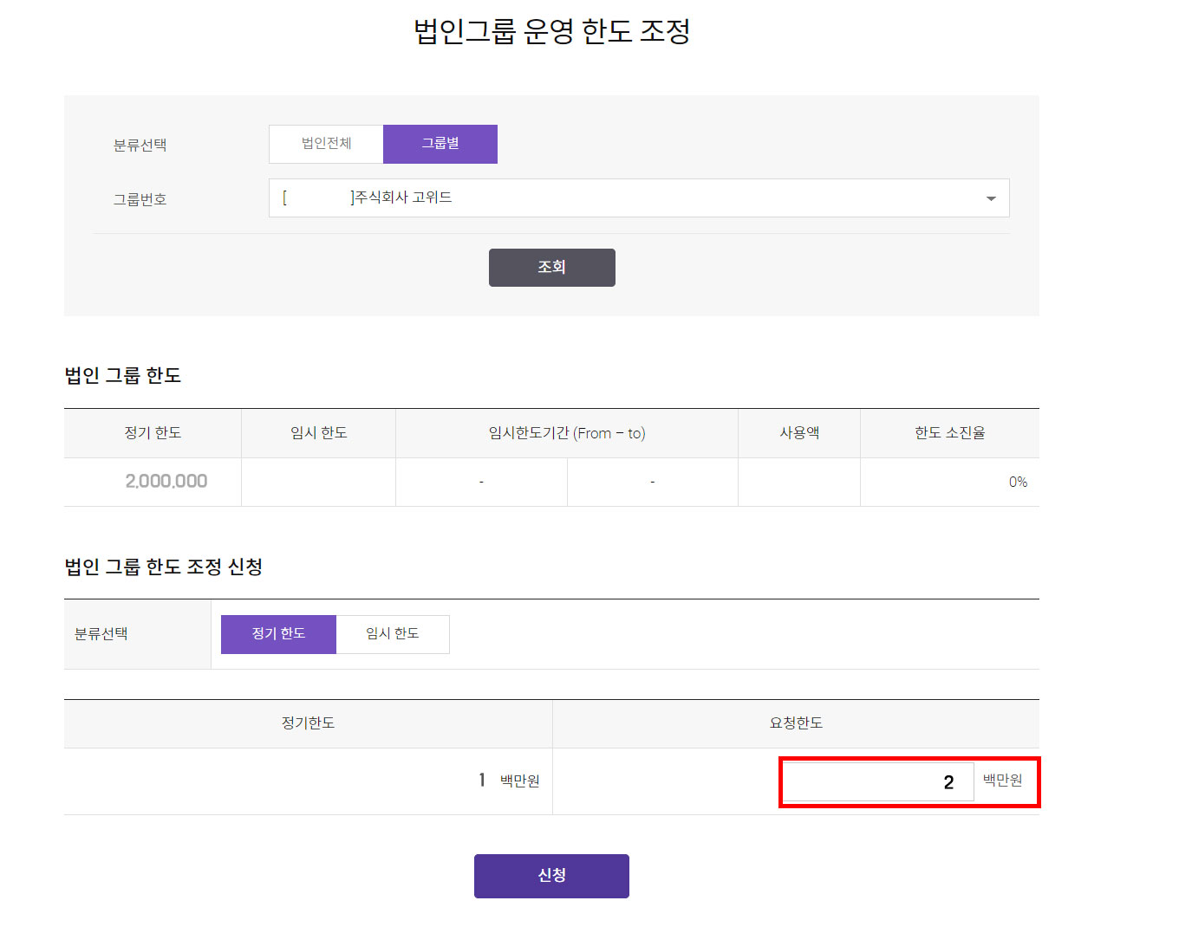
Task: Click the 그룹번호 field label
Action: 140,199
